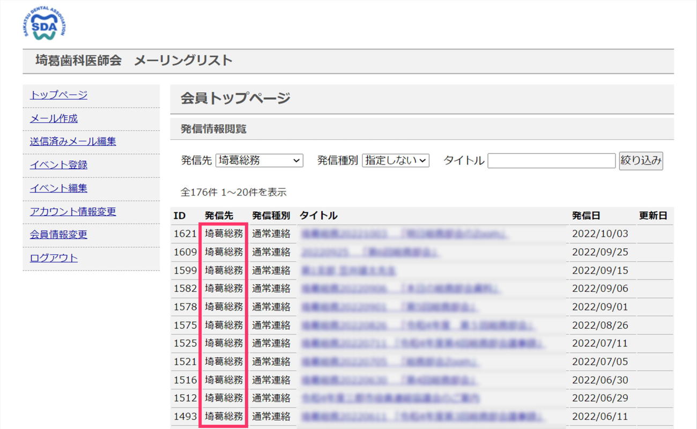Viewport: 697px width, 429px height.
Task: Open message title for ID 1512
Action: (390, 398)
